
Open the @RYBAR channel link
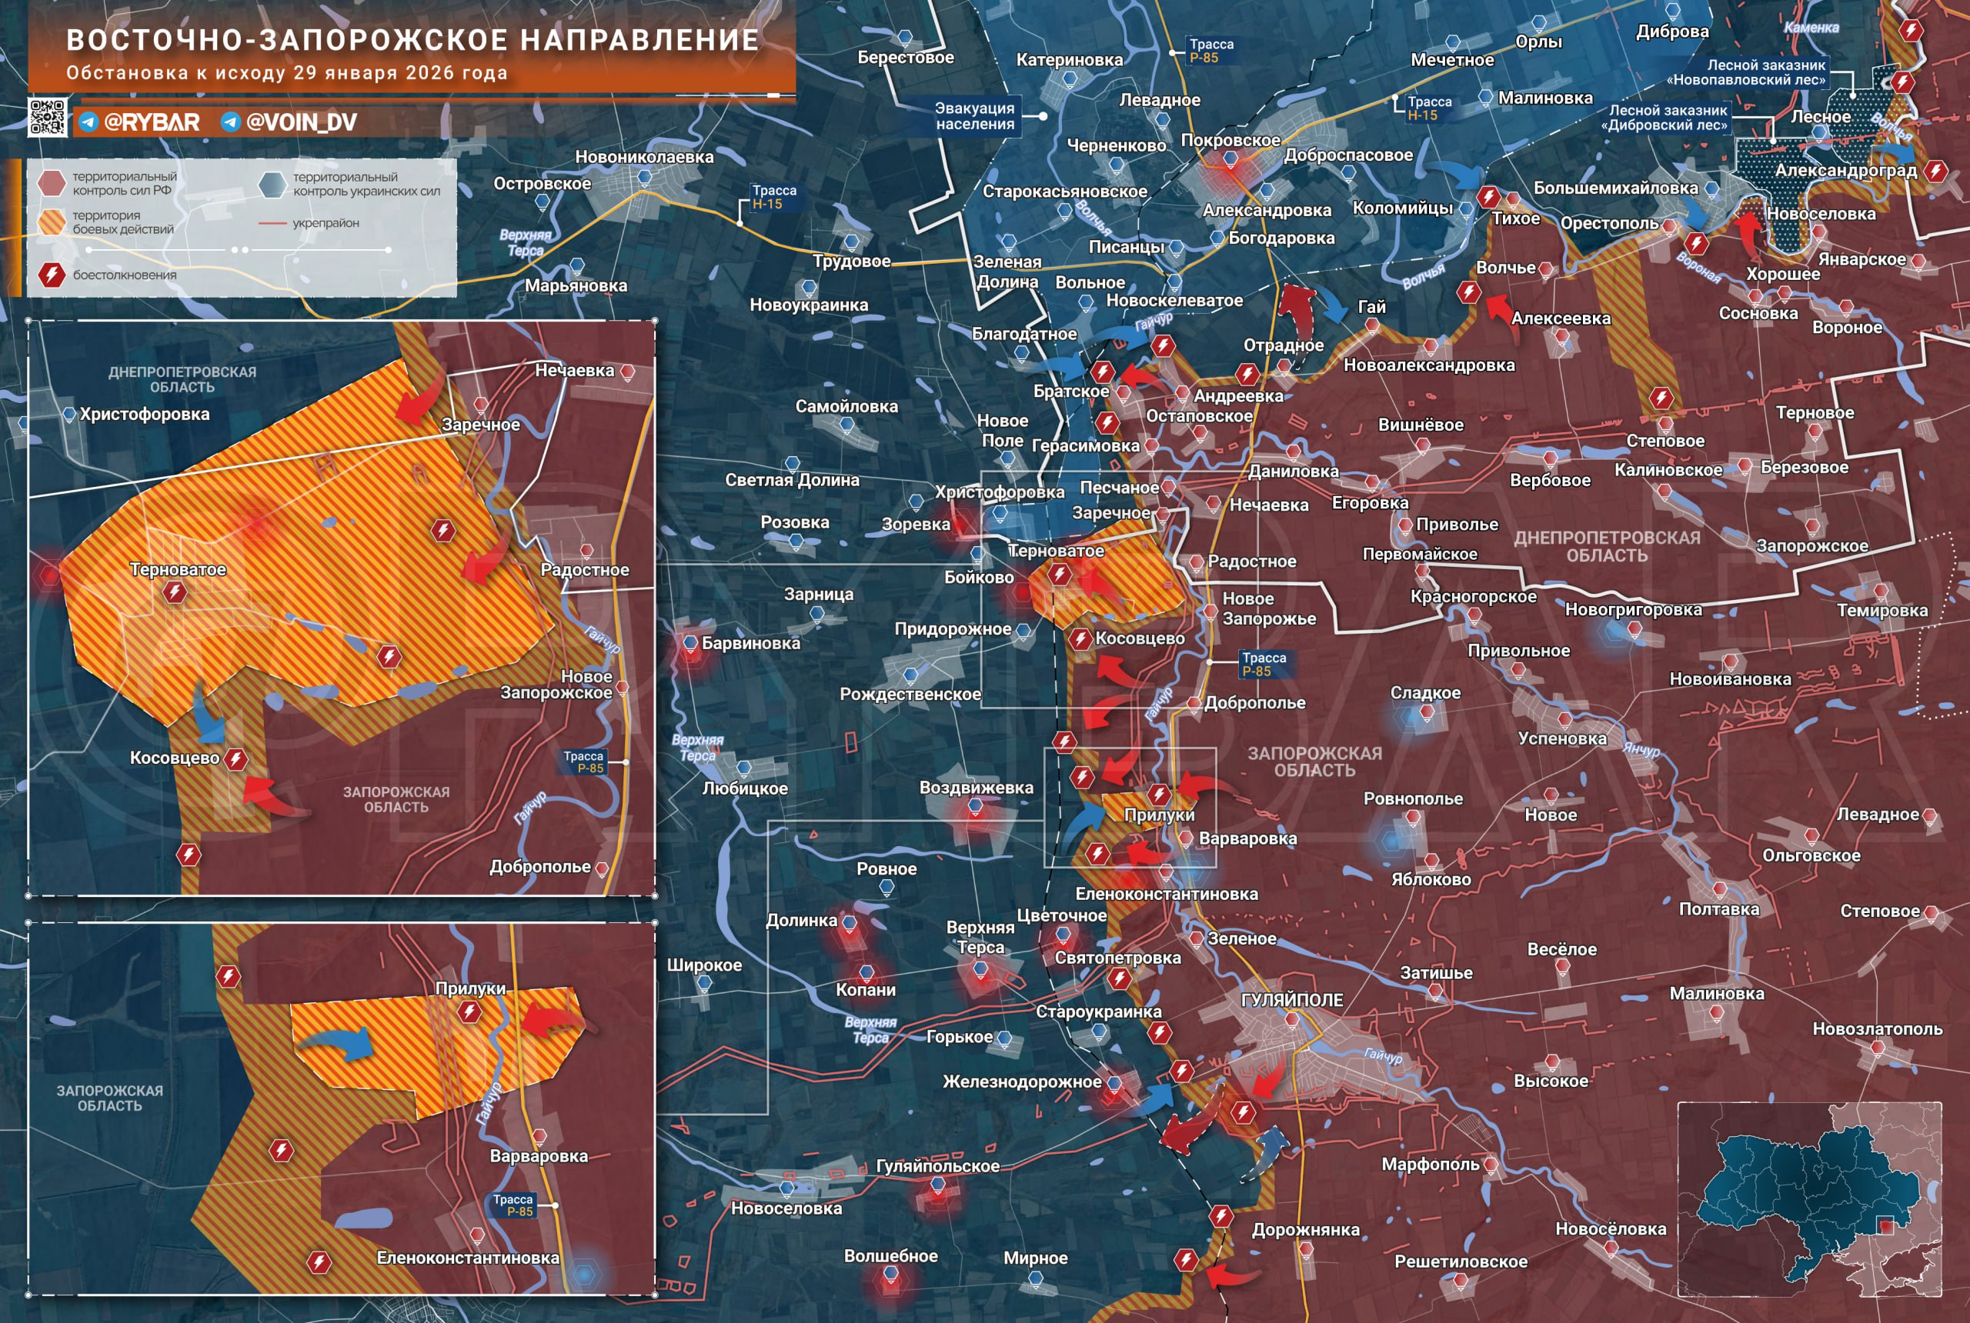[152, 122]
